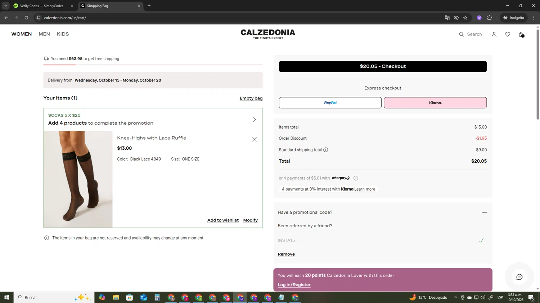540x303 pixels.
Task: Open the account profile icon
Action: (x=494, y=34)
